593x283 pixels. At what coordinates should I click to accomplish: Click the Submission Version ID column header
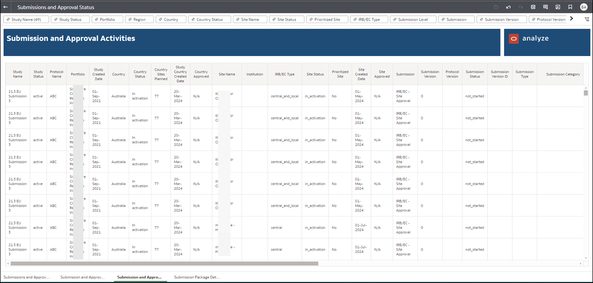(500, 74)
